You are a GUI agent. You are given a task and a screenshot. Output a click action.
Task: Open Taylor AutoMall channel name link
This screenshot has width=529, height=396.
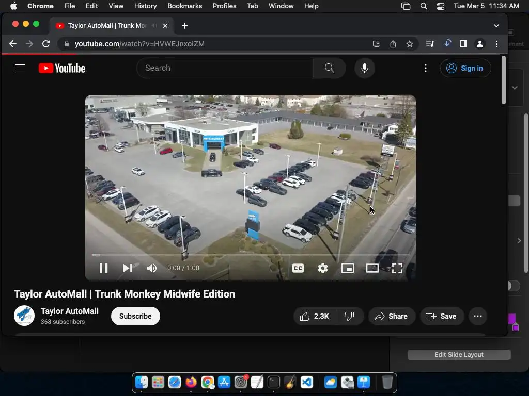tap(70, 311)
